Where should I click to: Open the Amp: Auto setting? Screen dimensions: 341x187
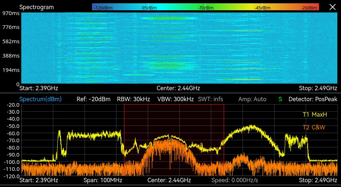pos(252,99)
